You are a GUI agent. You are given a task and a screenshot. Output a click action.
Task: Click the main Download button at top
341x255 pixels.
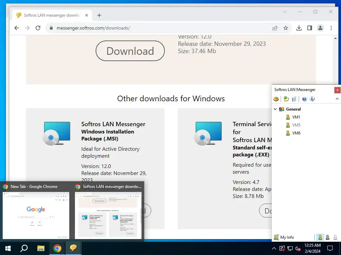point(130,51)
